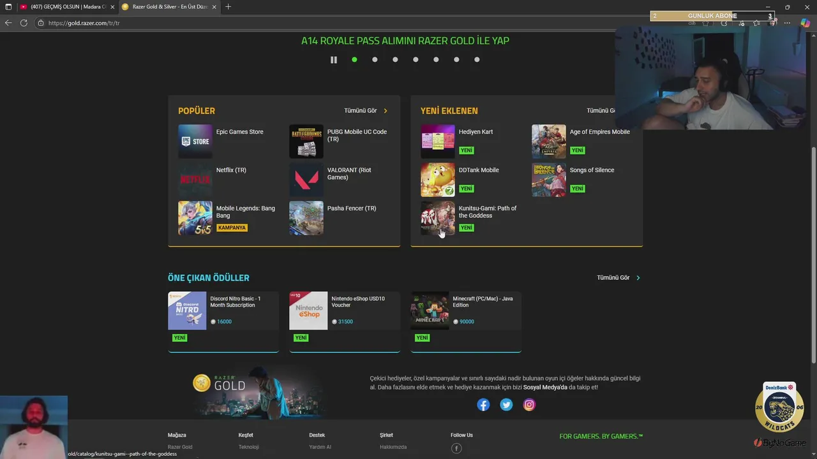Select the second carousel dot
The width and height of the screenshot is (817, 459).
[375, 60]
